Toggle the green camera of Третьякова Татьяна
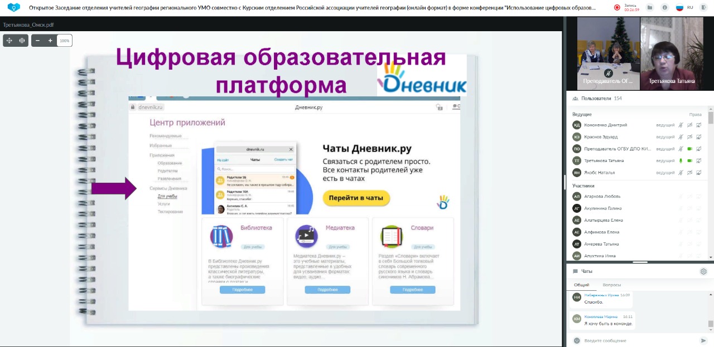 tap(689, 161)
